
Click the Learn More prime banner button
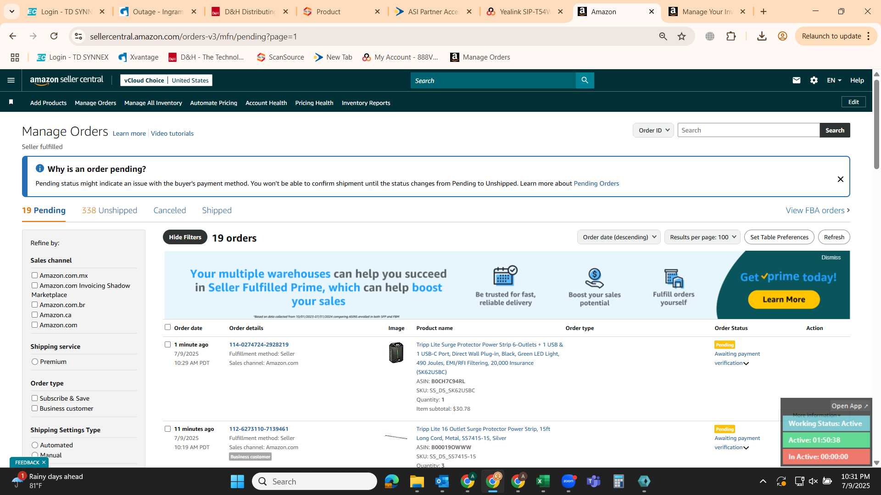pyautogui.click(x=784, y=299)
